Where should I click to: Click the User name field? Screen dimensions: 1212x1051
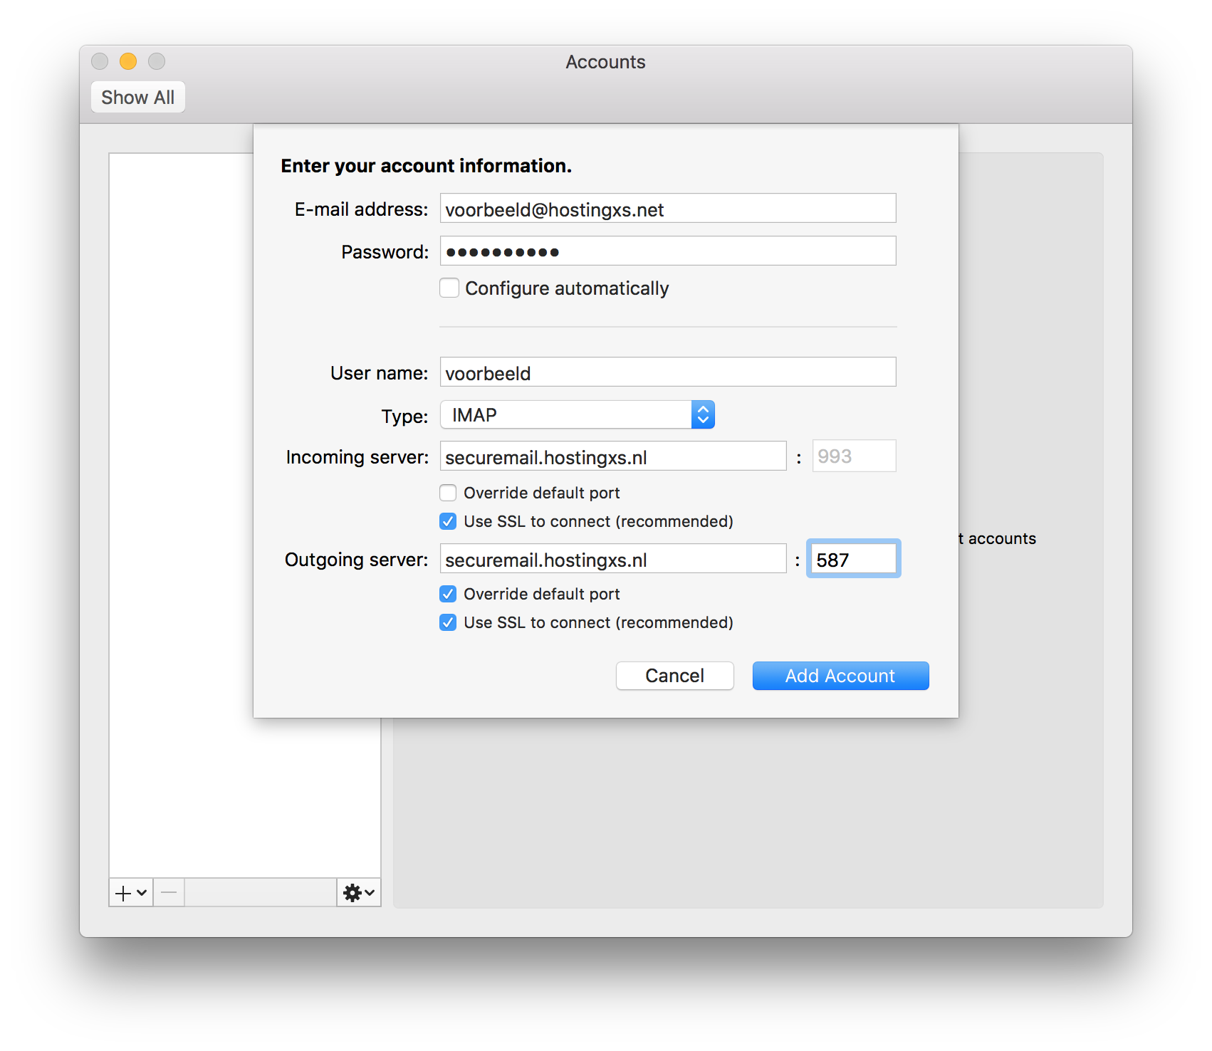(x=668, y=372)
